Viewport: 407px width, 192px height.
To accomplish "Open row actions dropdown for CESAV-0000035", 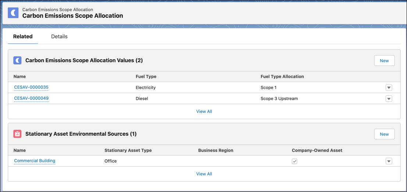I will [389, 88].
